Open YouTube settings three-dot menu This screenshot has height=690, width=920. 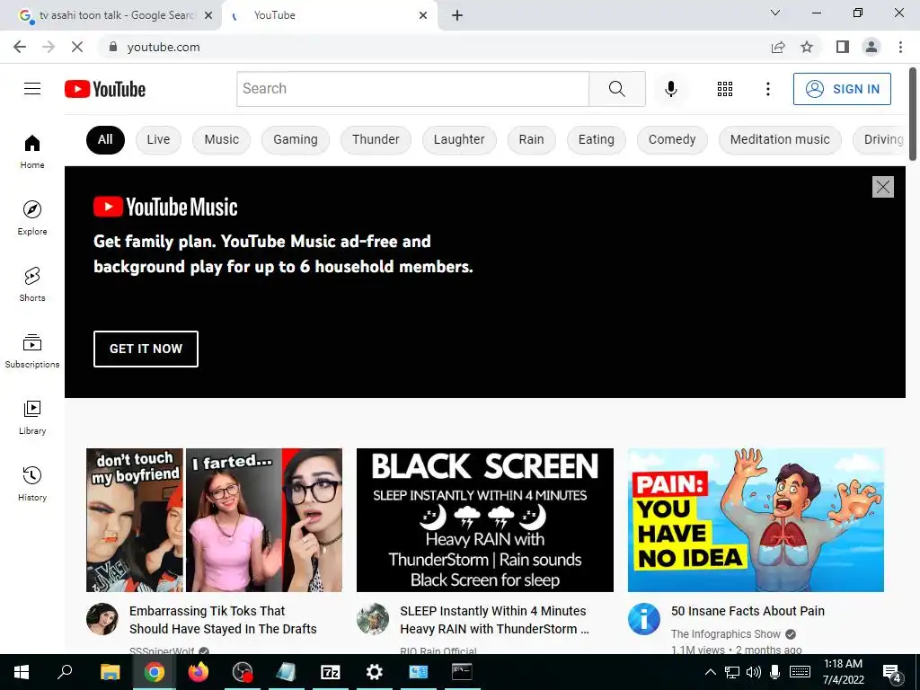pos(767,89)
